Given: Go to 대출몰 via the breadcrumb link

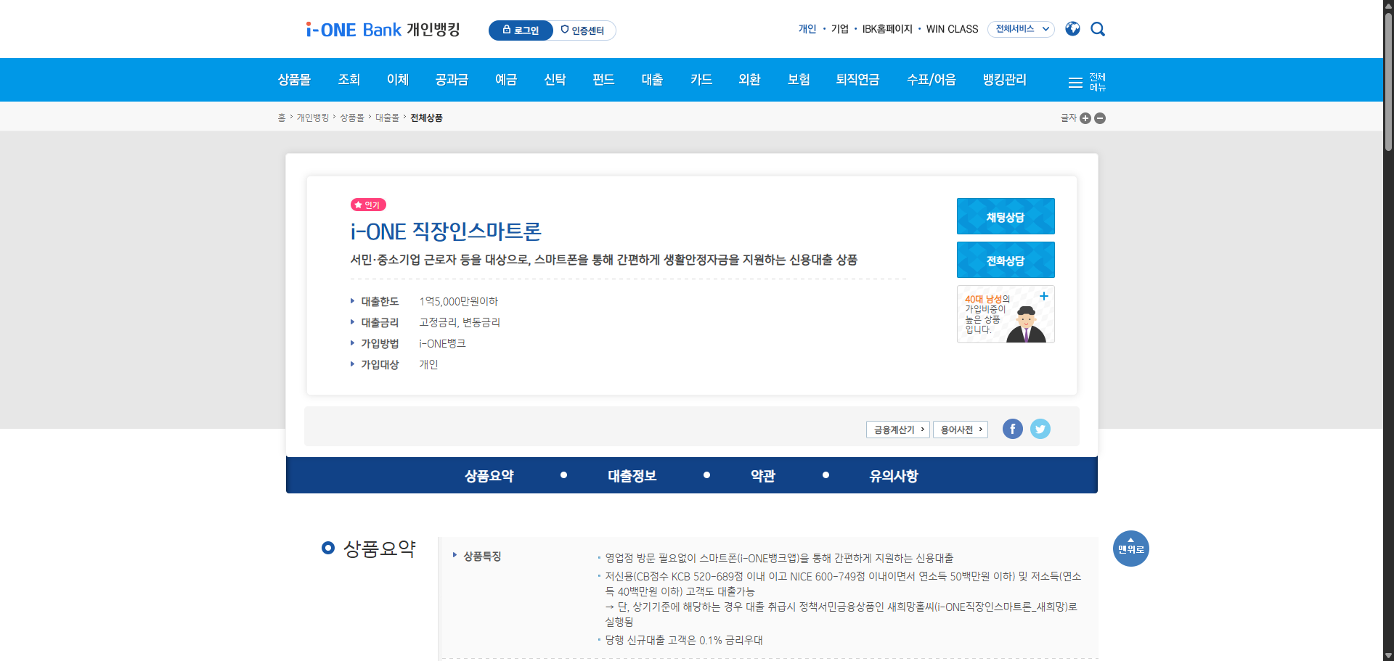Looking at the screenshot, I should point(386,117).
